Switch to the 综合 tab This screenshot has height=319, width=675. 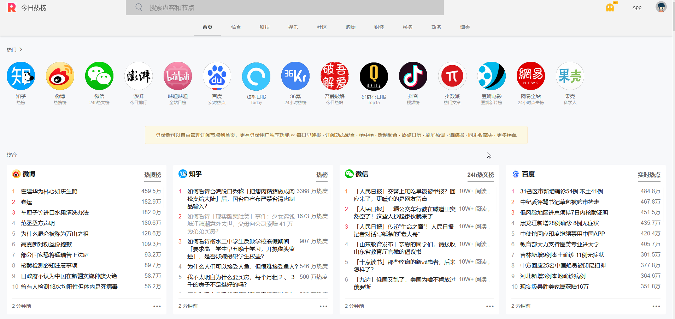[x=236, y=27]
